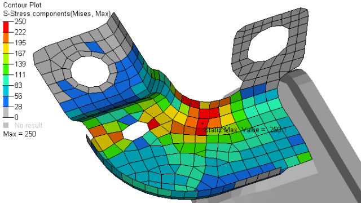Click the Contour Plot title text
The height and width of the screenshot is (203, 361).
[x=22, y=5]
